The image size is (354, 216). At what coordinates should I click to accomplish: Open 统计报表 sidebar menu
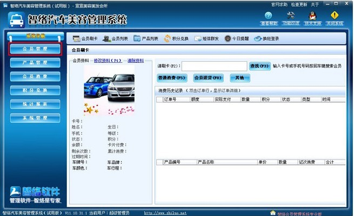coord(35,104)
